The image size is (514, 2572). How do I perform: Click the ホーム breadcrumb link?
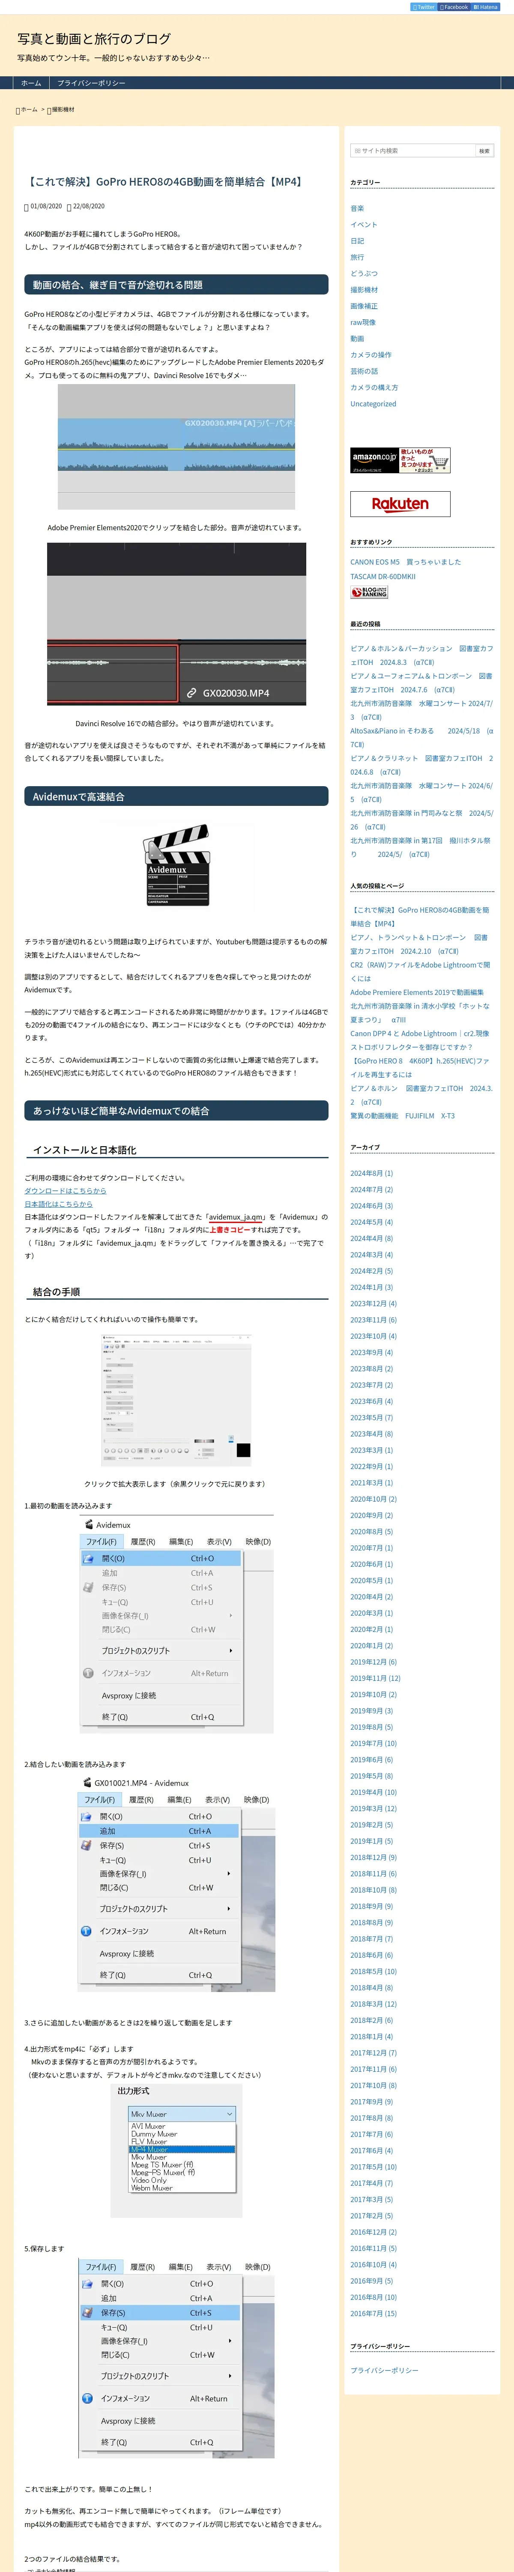(29, 110)
